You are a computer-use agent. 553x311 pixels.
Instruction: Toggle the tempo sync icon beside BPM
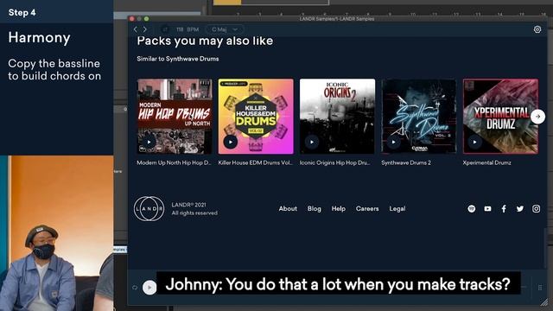coord(165,29)
